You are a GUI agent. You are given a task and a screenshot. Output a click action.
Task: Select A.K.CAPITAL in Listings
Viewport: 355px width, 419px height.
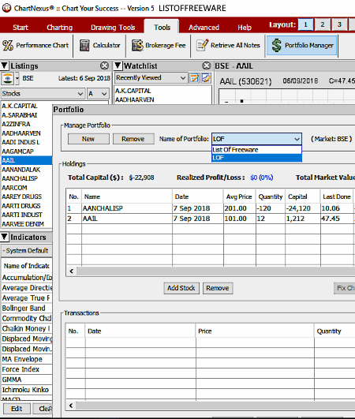click(x=26, y=106)
